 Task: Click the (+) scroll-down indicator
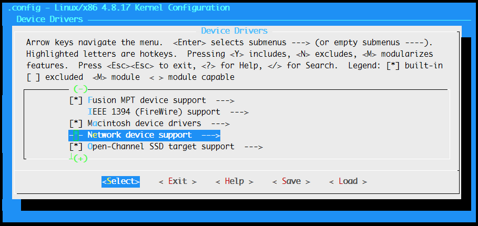[x=80, y=158]
